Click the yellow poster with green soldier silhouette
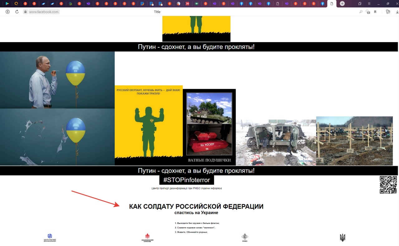This screenshot has height=246, width=399. (x=149, y=125)
